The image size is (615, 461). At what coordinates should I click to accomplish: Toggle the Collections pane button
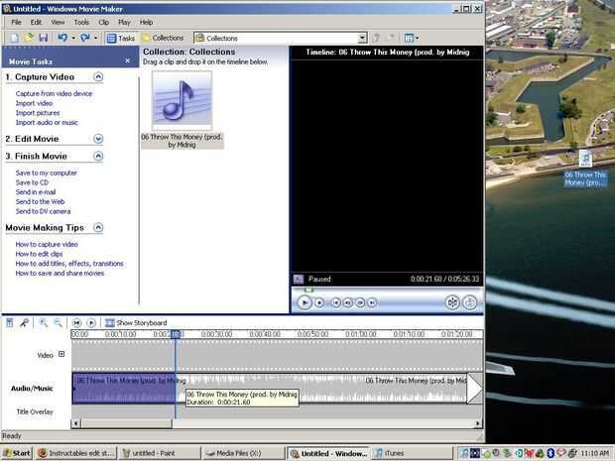pos(163,38)
